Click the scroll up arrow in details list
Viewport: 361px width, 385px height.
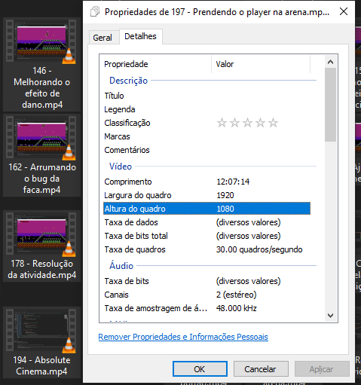(x=331, y=62)
